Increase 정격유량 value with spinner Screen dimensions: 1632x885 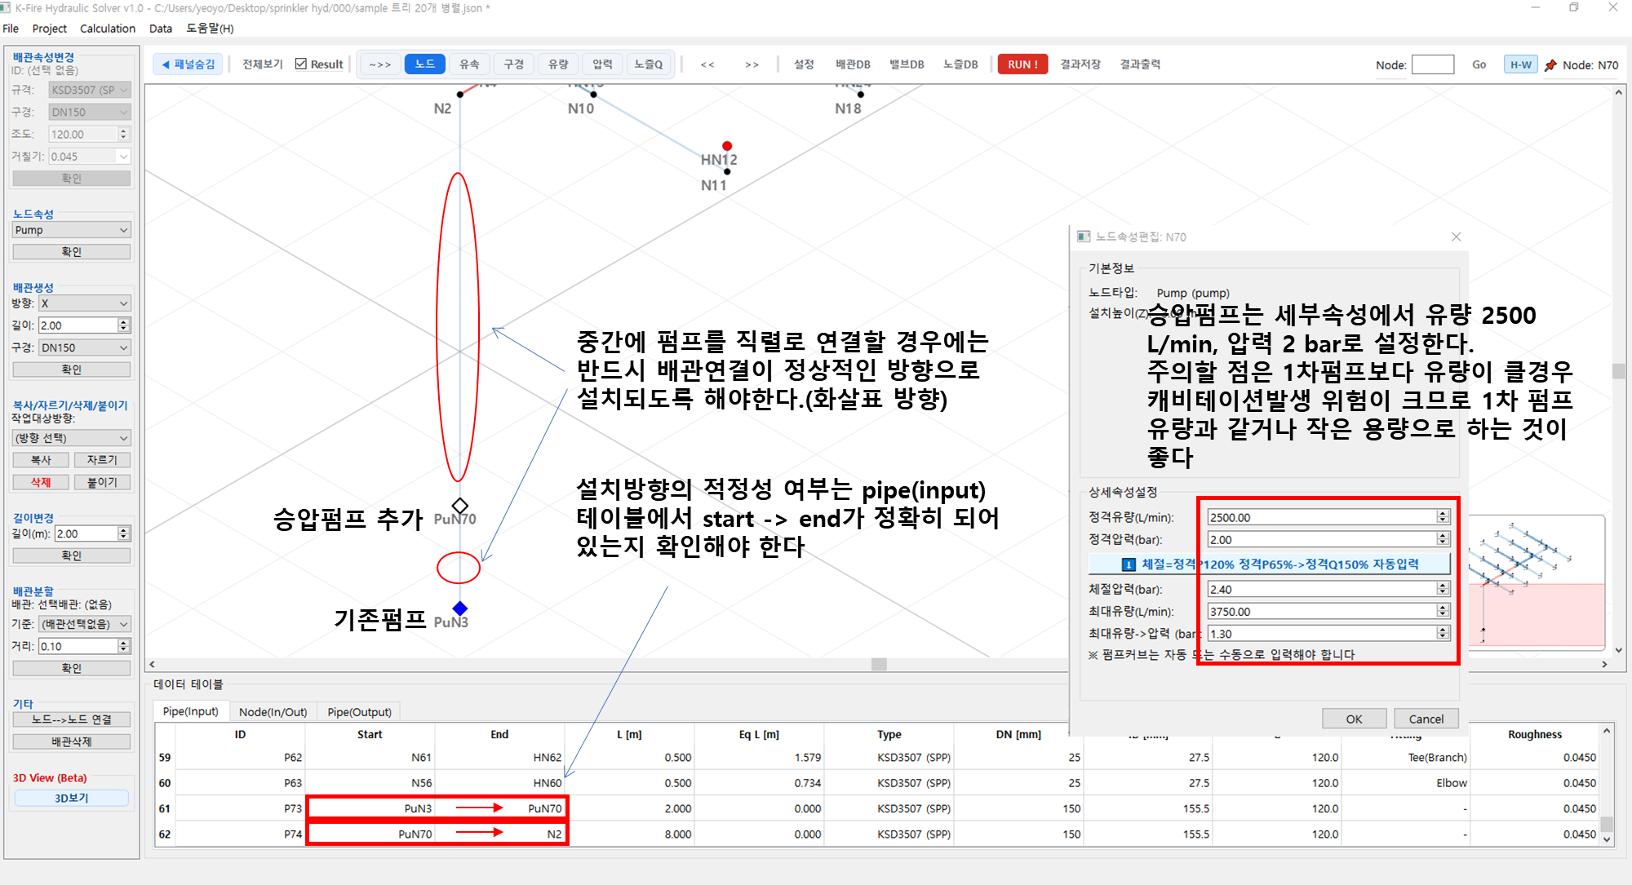click(1443, 514)
